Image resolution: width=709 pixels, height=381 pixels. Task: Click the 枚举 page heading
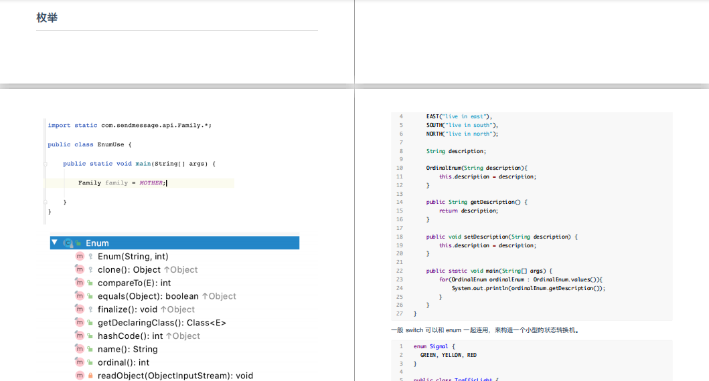coord(47,17)
